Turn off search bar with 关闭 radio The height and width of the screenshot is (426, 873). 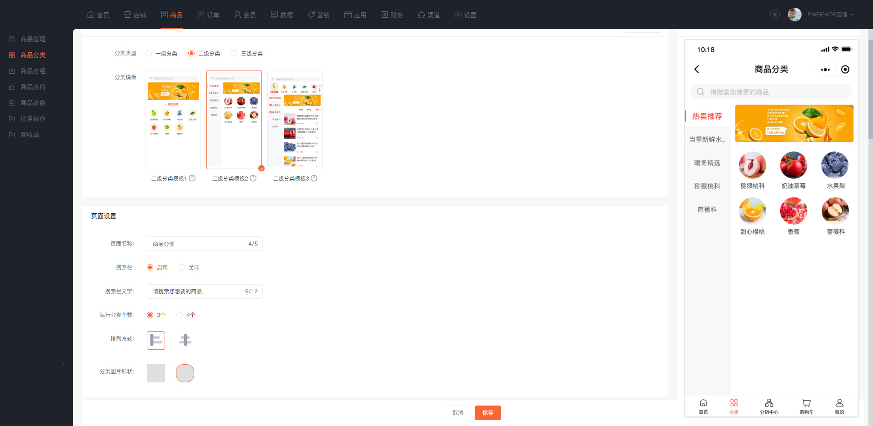(x=182, y=267)
